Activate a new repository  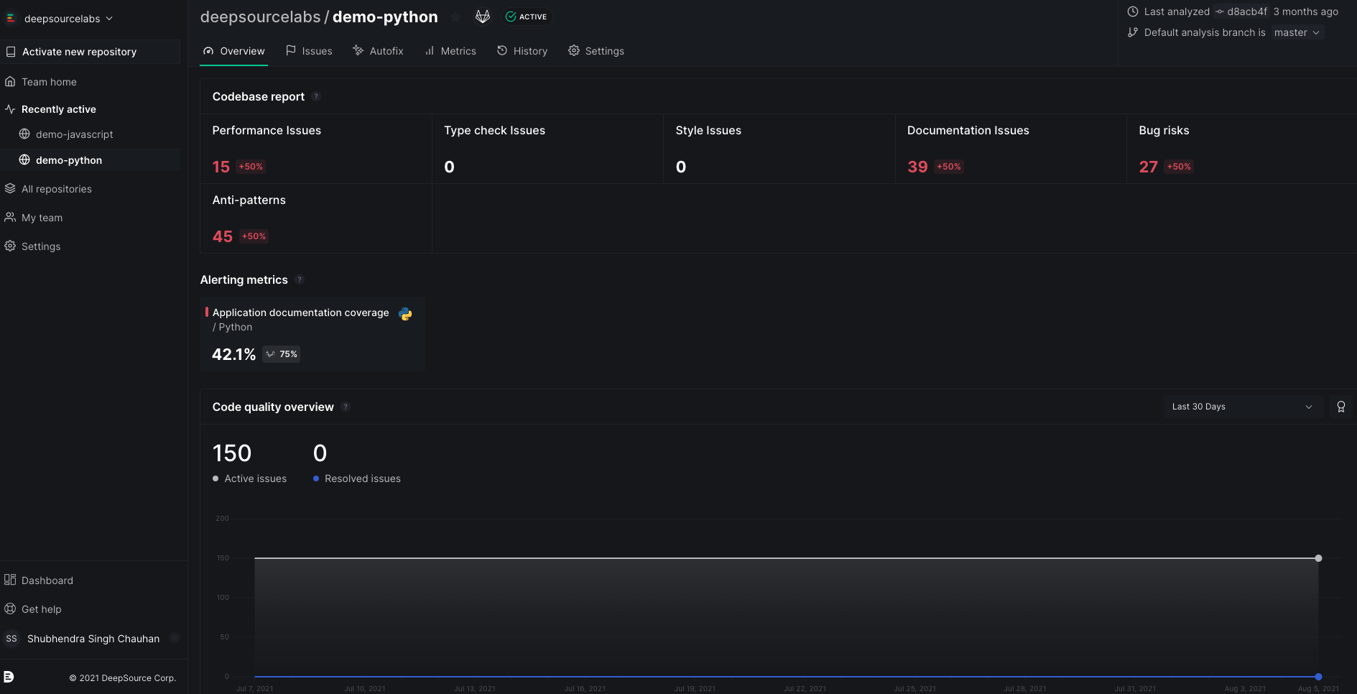[79, 51]
